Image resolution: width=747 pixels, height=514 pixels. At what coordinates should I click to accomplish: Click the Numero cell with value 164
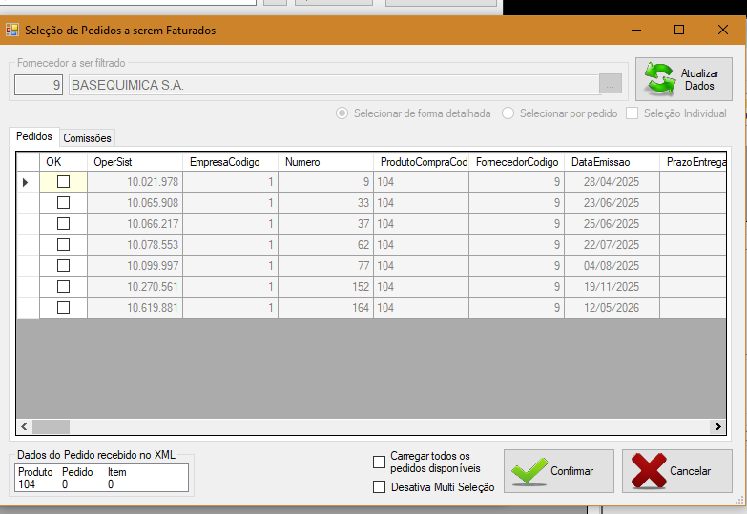pos(325,308)
